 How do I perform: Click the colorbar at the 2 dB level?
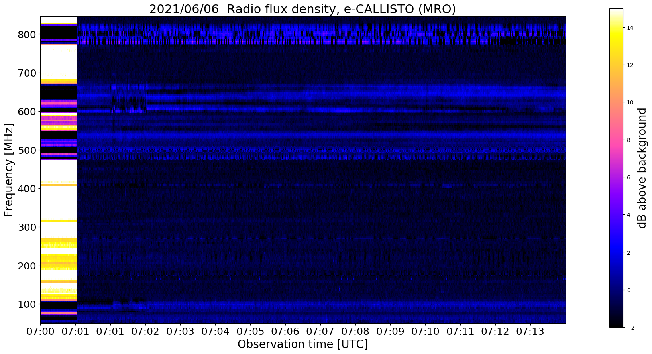[x=616, y=252]
